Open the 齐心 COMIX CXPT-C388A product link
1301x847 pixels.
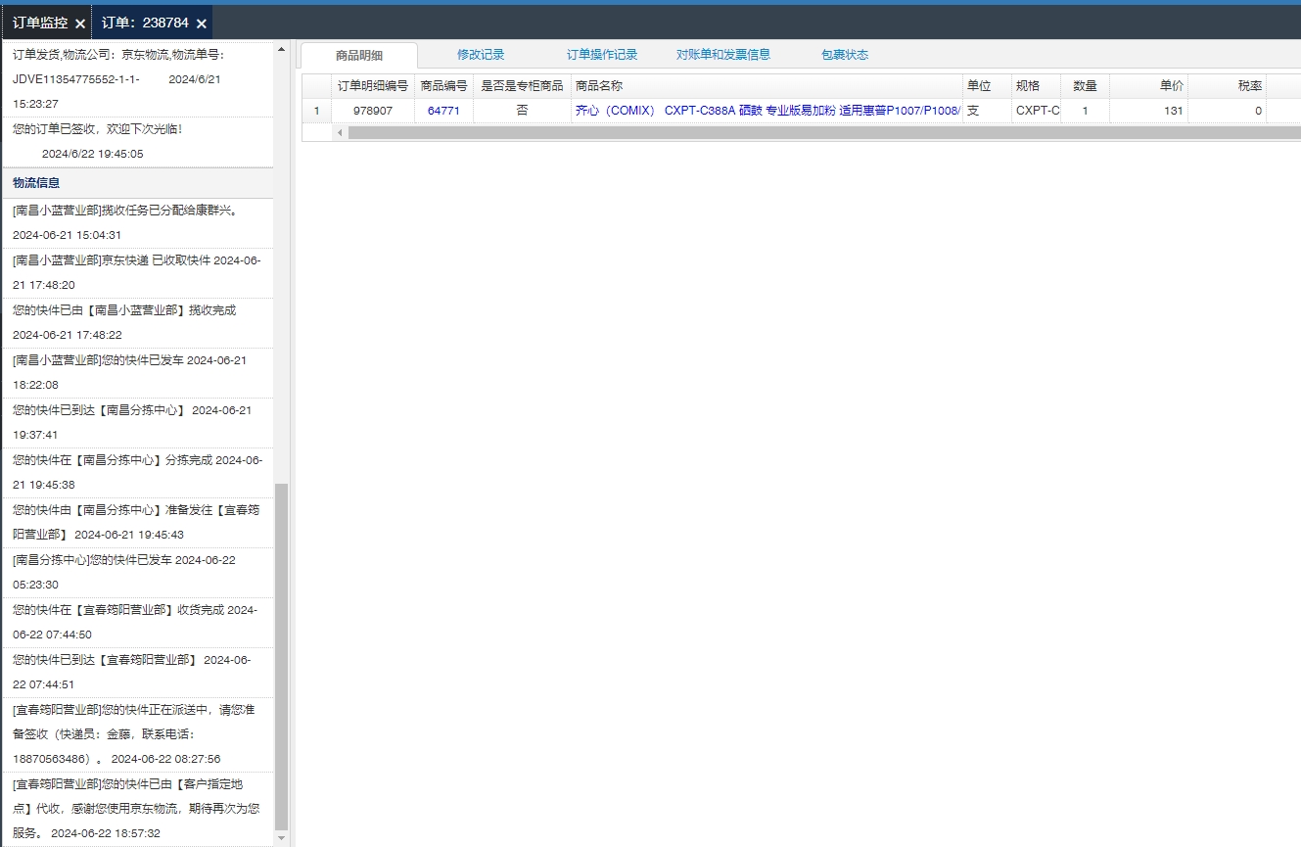[767, 111]
